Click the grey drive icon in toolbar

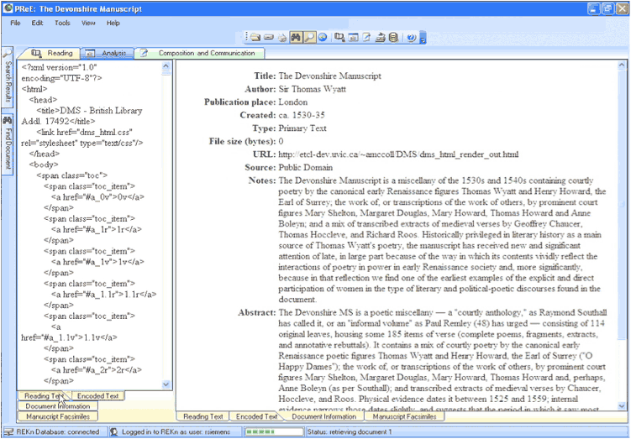tap(269, 38)
